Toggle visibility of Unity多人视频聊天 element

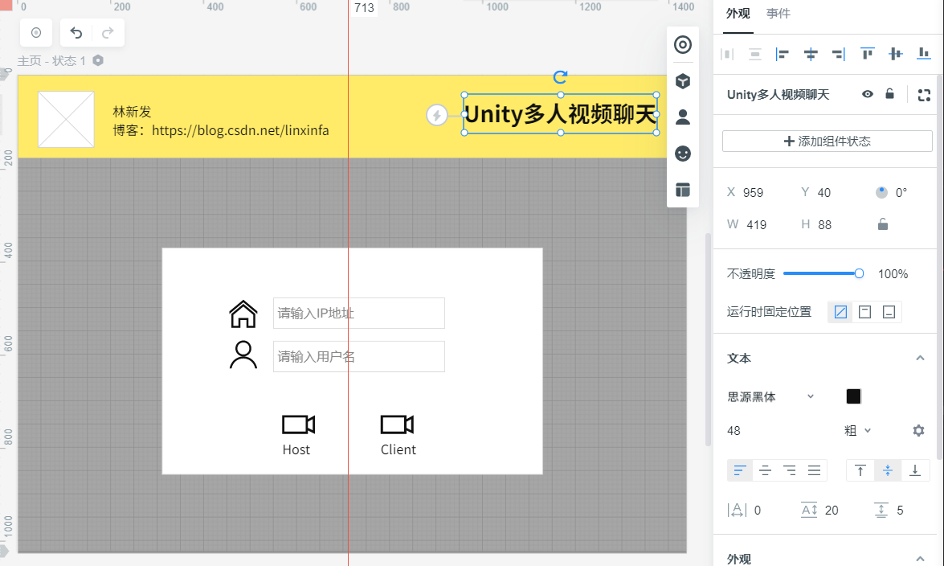[x=867, y=94]
